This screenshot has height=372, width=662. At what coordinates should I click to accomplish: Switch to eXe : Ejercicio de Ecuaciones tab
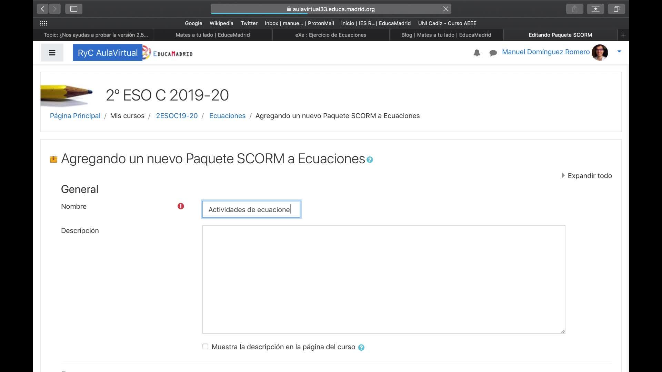330,35
